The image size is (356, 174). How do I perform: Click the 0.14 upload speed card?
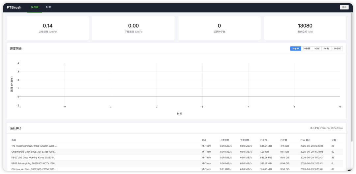tap(48, 28)
